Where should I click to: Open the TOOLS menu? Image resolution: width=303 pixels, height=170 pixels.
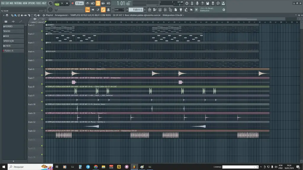pyautogui.click(x=38, y=3)
